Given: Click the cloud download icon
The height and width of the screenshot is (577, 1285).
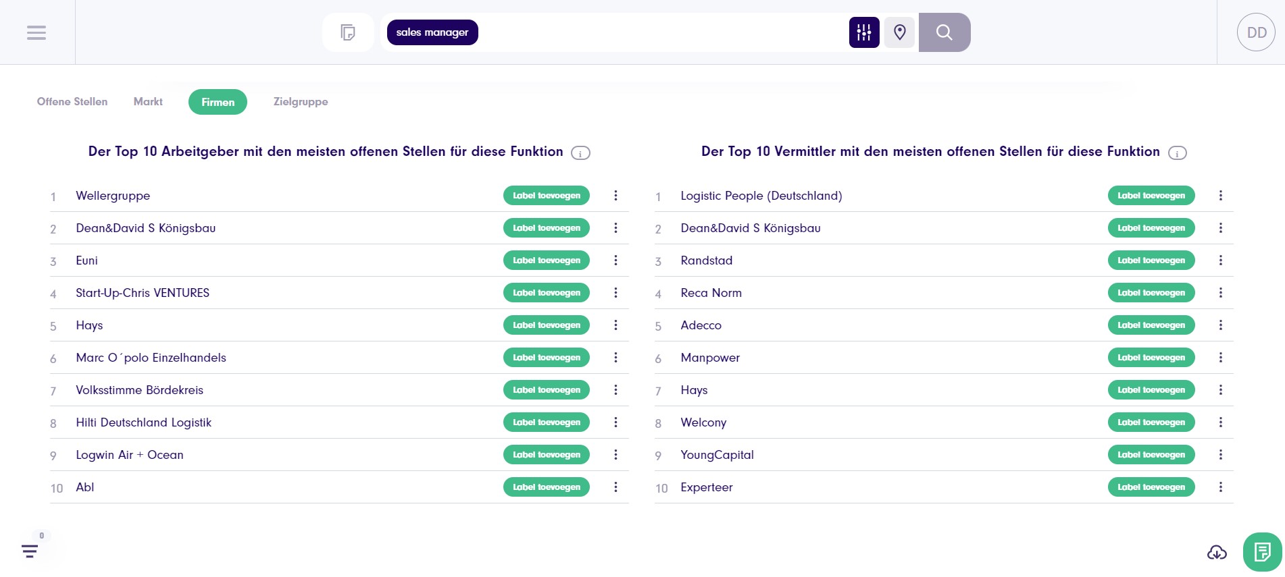Looking at the screenshot, I should [1217, 553].
